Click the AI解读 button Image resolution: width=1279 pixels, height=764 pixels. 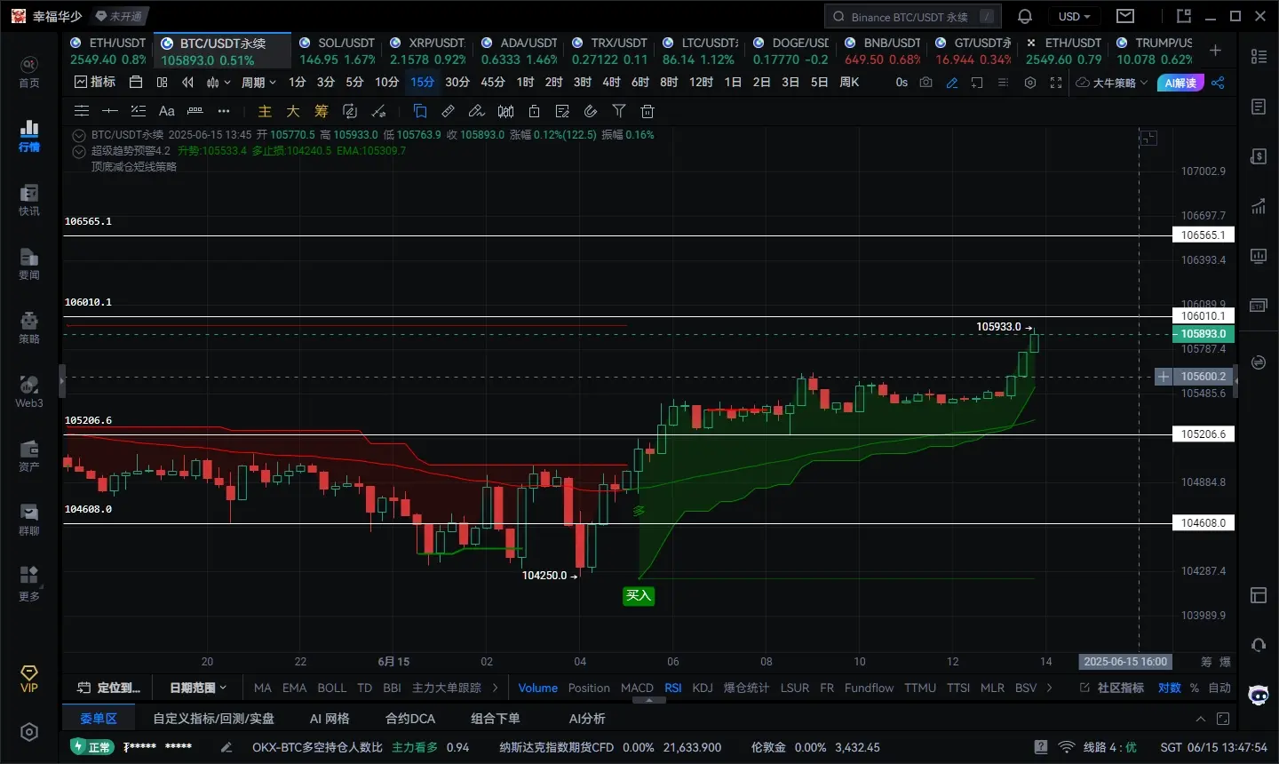[1180, 83]
